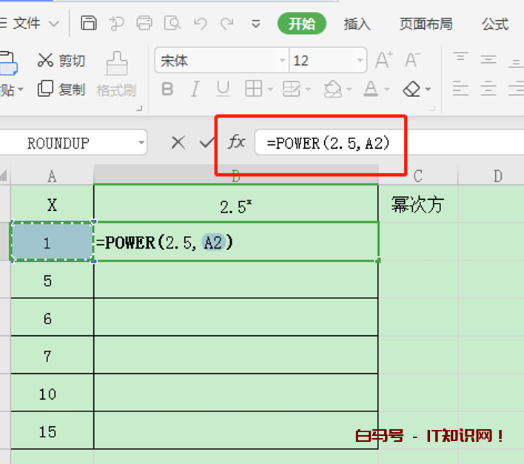Click the Print icon in the toolbar
Screen dimensions: 524x464
[x=145, y=23]
